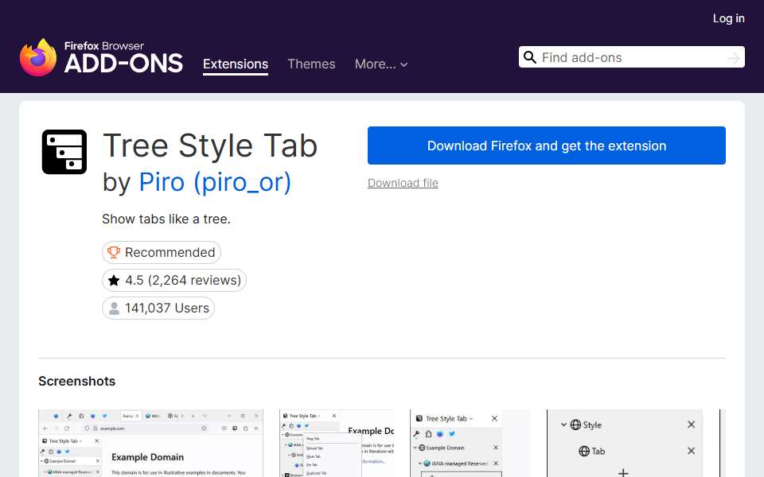Focus the Find add-ons search field
The width and height of the screenshot is (764, 477).
click(631, 57)
